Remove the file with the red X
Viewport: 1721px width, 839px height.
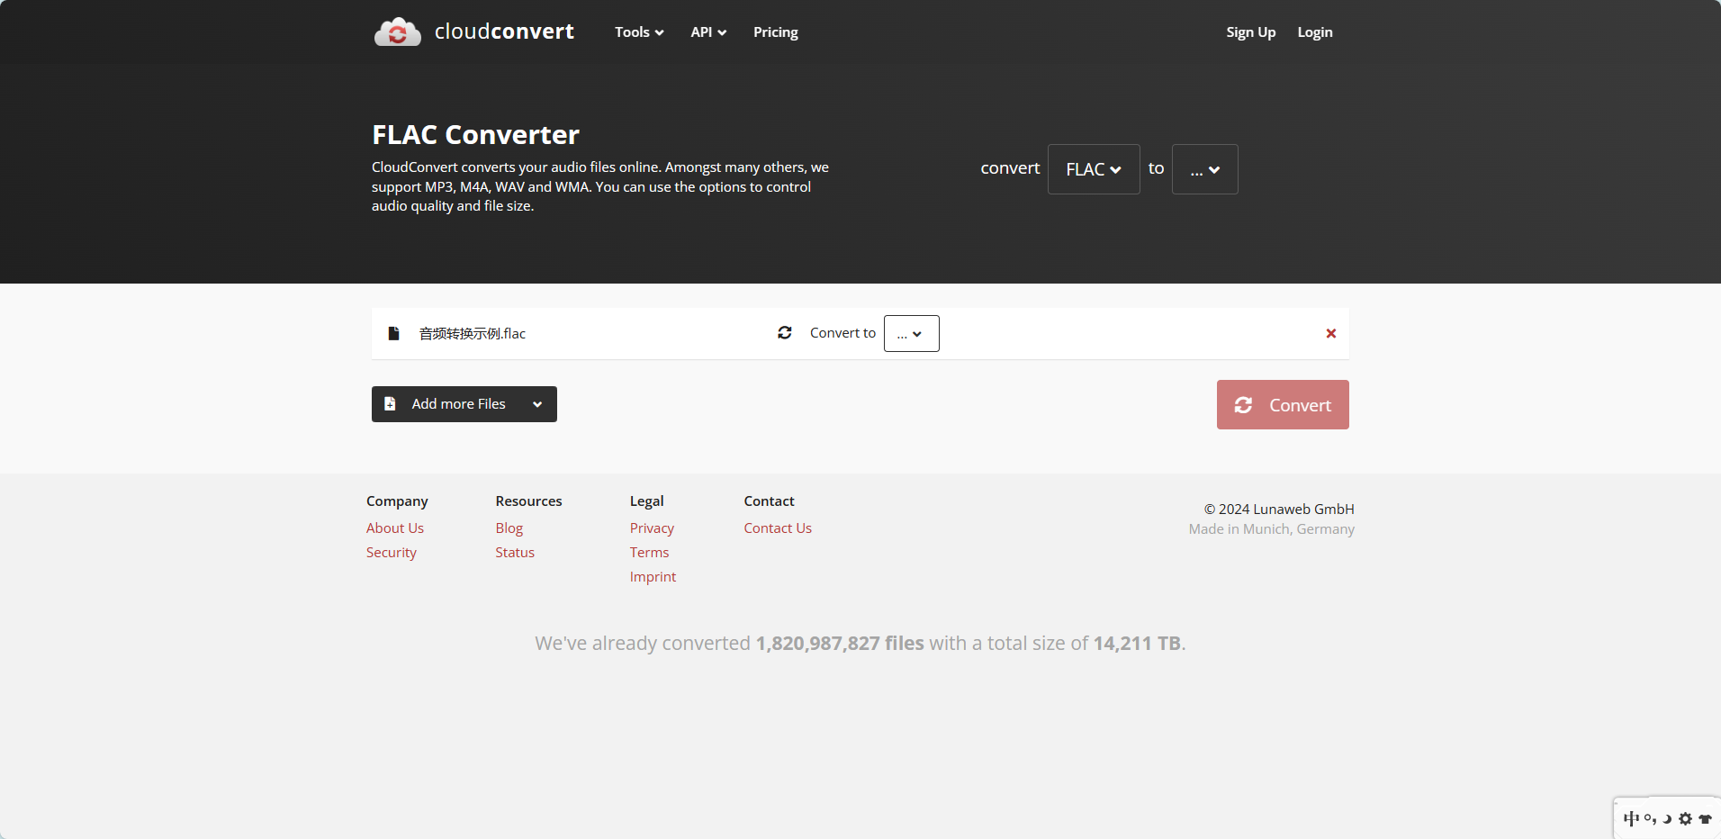point(1330,333)
